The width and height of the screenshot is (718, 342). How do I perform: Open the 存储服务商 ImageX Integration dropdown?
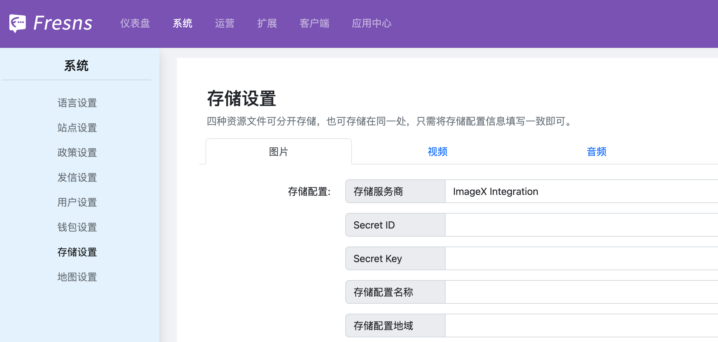(x=582, y=192)
